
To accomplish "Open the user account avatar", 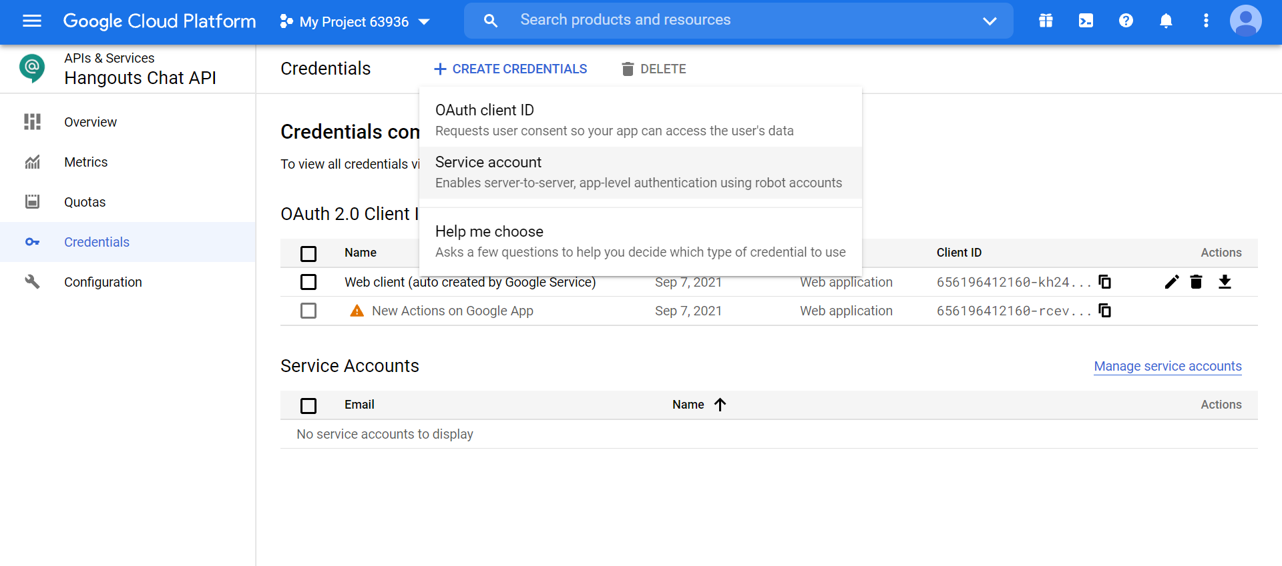I will pyautogui.click(x=1246, y=21).
